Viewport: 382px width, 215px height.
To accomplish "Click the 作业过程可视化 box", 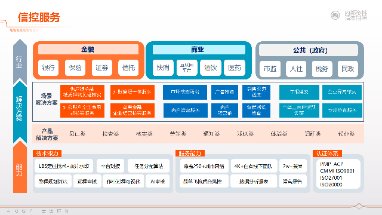I will (x=124, y=181).
